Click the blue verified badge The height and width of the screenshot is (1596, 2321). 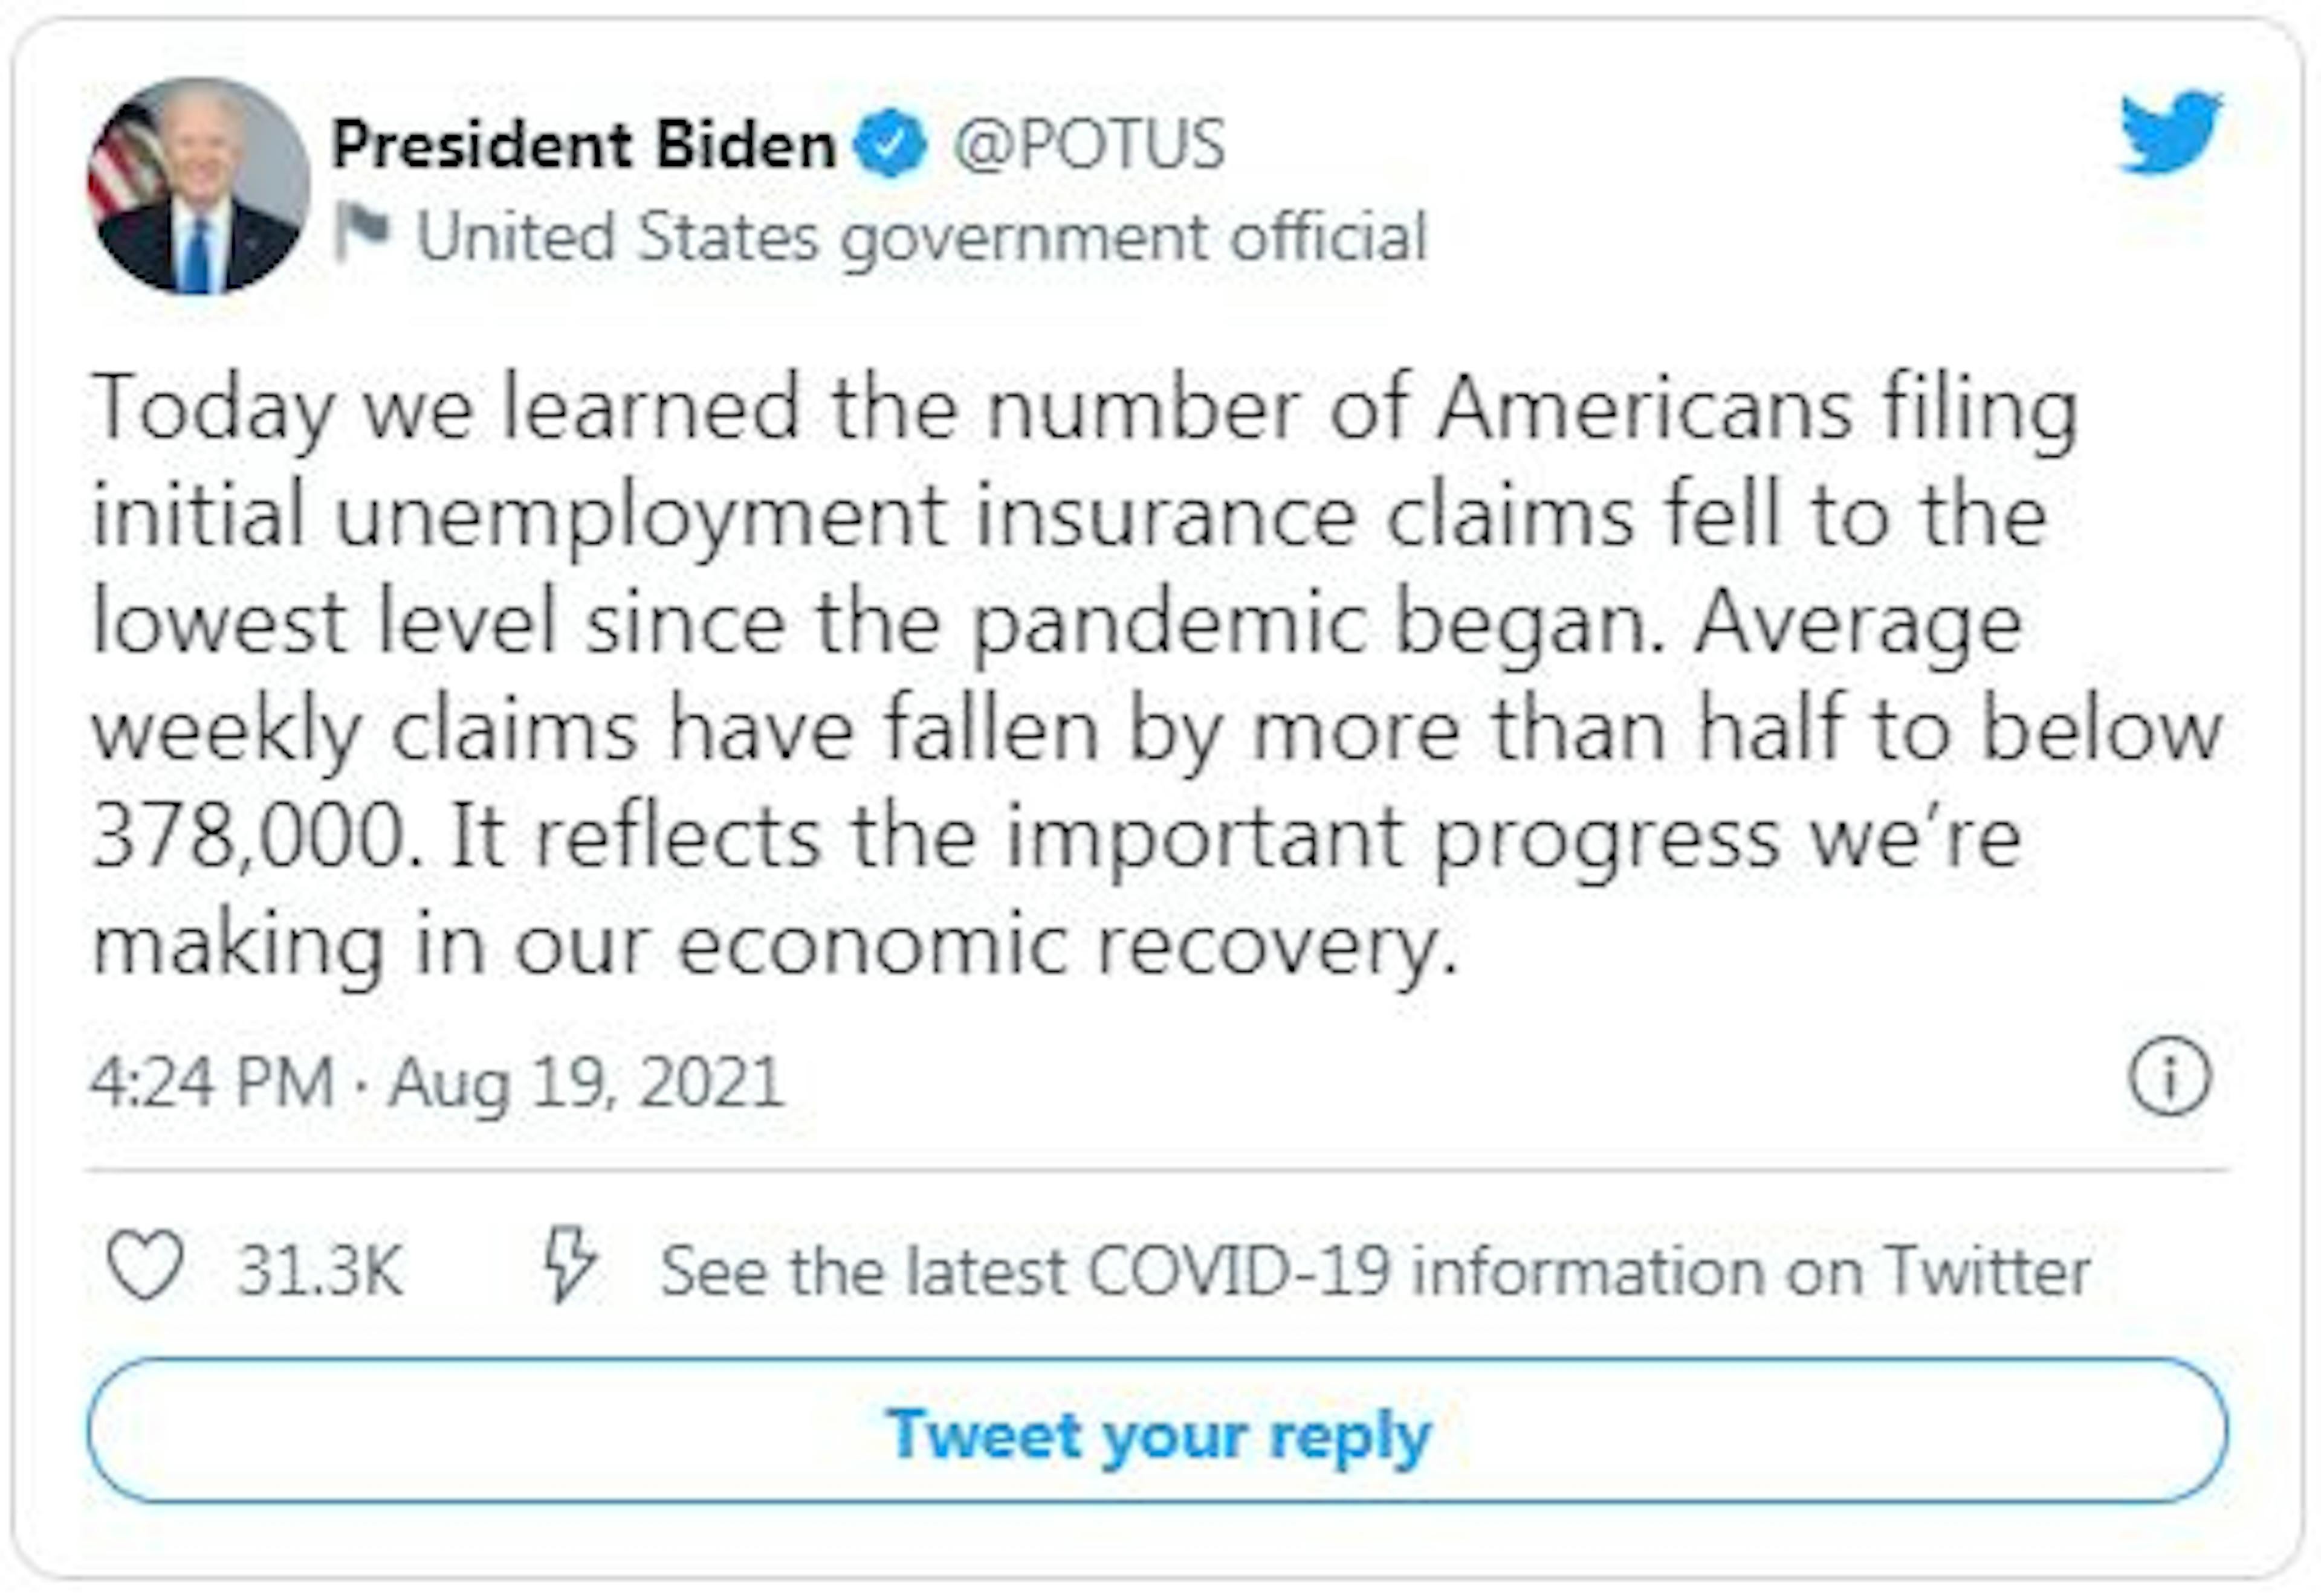pos(890,144)
